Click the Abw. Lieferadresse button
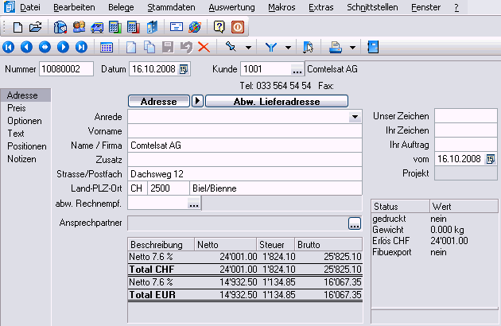 click(278, 101)
